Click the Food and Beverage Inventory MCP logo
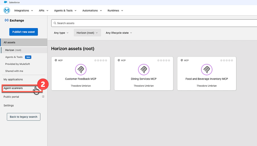Screen dimensions: 257x146 [x=207, y=69]
